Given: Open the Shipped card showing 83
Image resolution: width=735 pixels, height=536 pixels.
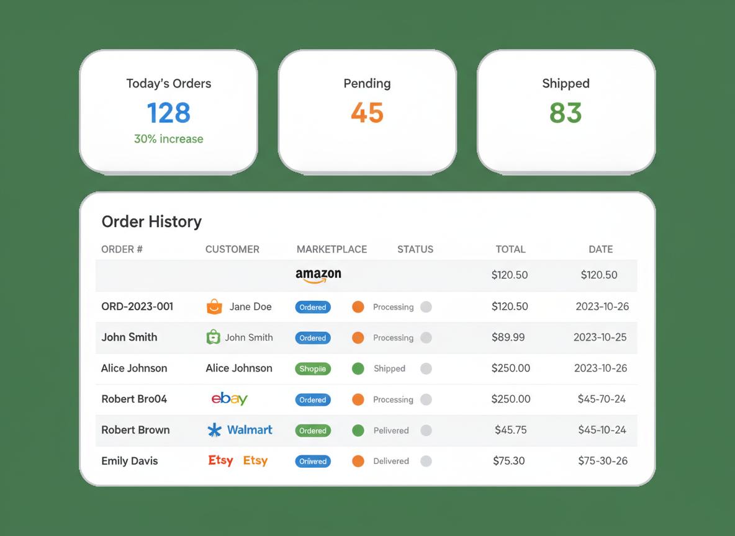Looking at the screenshot, I should pyautogui.click(x=566, y=112).
